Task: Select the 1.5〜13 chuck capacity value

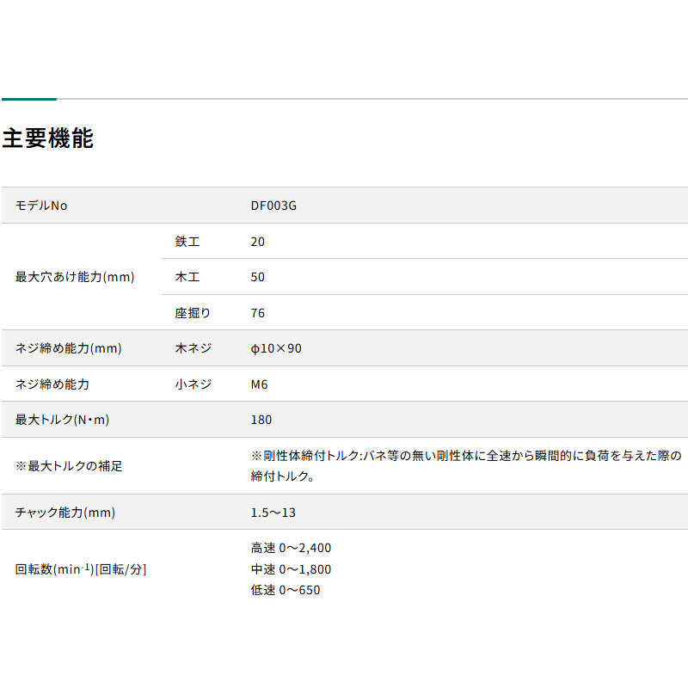Action: [x=273, y=513]
